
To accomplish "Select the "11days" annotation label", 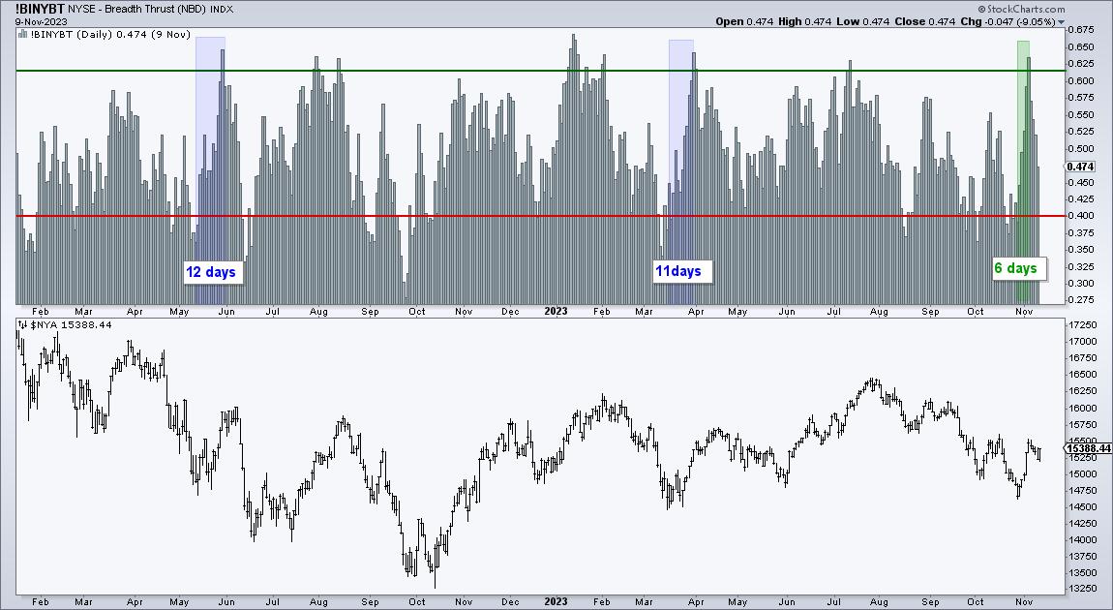I will point(677,271).
